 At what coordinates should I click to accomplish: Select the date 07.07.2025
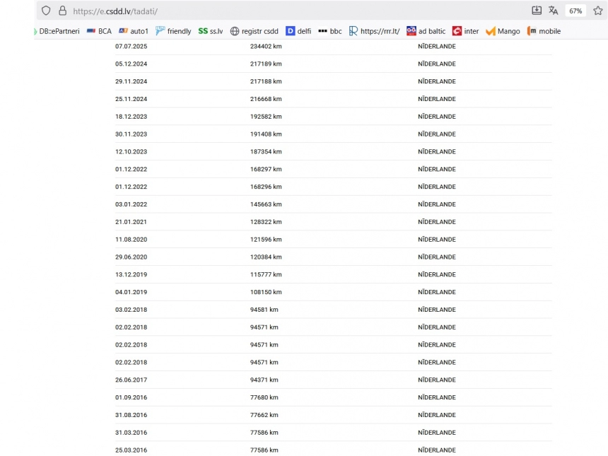coord(131,46)
